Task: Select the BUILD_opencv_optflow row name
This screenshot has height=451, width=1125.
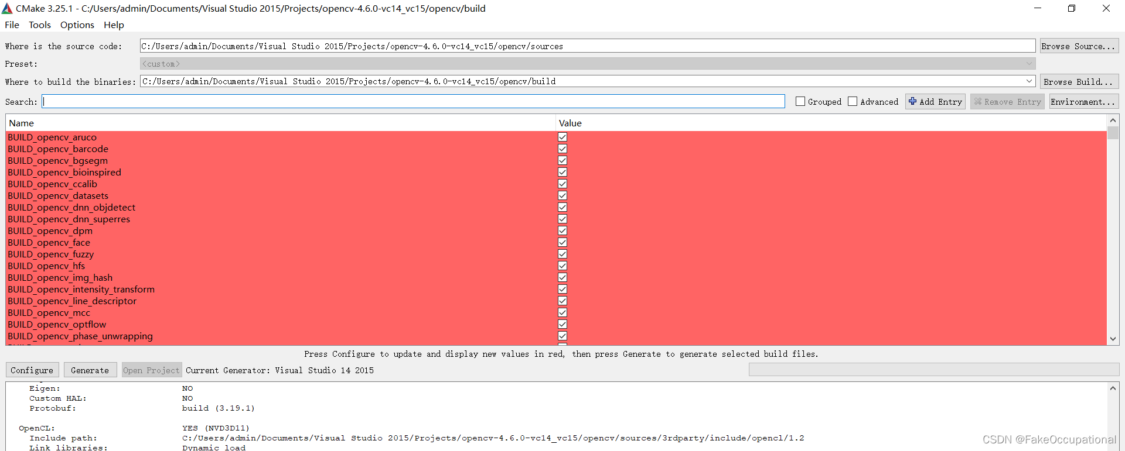Action: pyautogui.click(x=57, y=324)
